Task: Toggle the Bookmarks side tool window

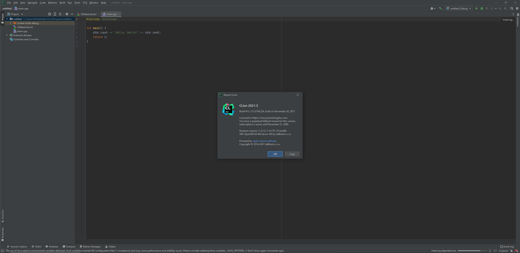Action: click(x=2, y=234)
